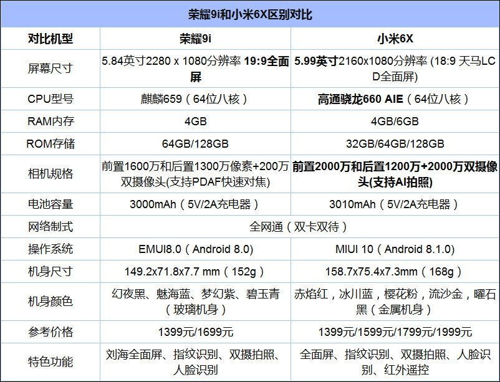
Task: Click the 158.7x75.4x7.3mm dimensions cell
Action: (x=395, y=271)
